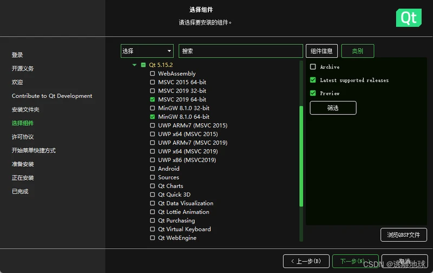Uncheck MSVC 2019 64-bit
This screenshot has height=273, width=433.
coord(153,99)
